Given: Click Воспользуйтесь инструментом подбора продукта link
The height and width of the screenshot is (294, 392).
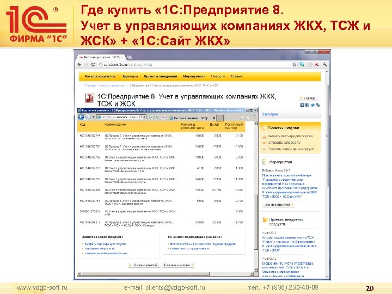Looking at the screenshot, I should [x=203, y=244].
